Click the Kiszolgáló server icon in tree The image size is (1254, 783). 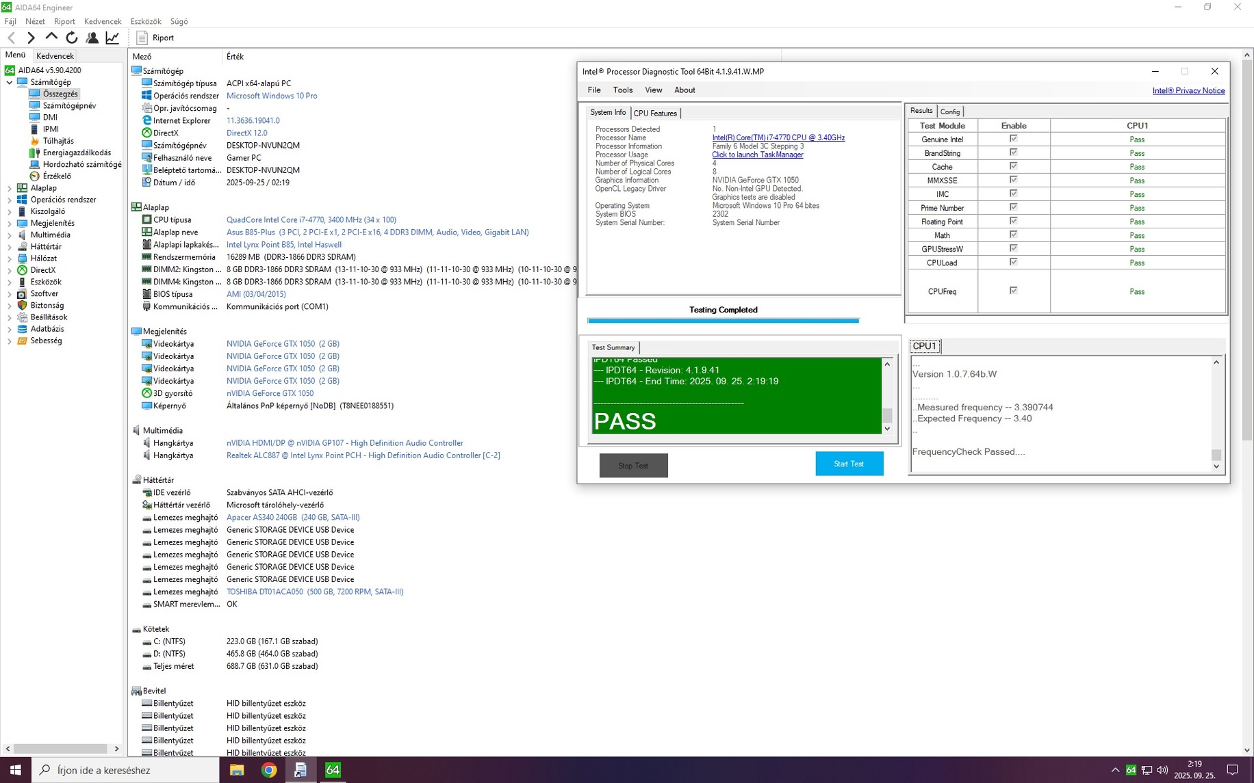coord(22,211)
